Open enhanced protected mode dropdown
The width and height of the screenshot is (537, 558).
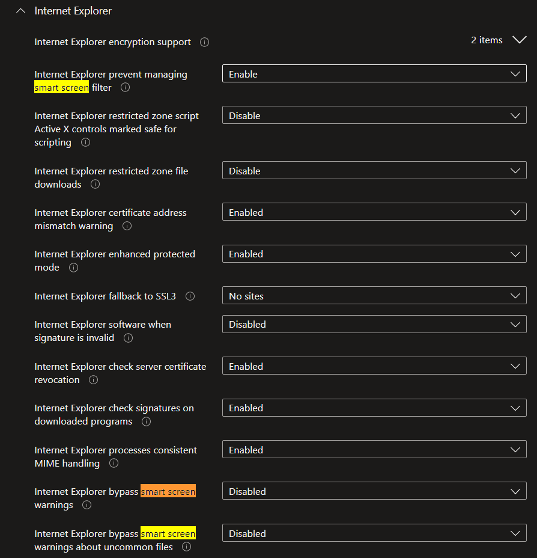374,254
